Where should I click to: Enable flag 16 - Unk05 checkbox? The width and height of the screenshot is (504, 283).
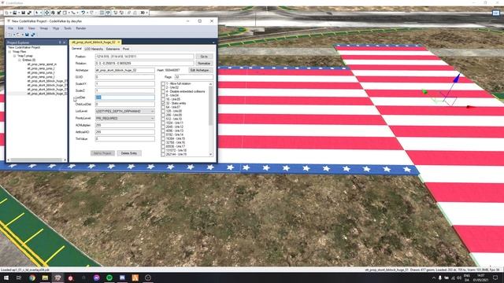pos(163,99)
